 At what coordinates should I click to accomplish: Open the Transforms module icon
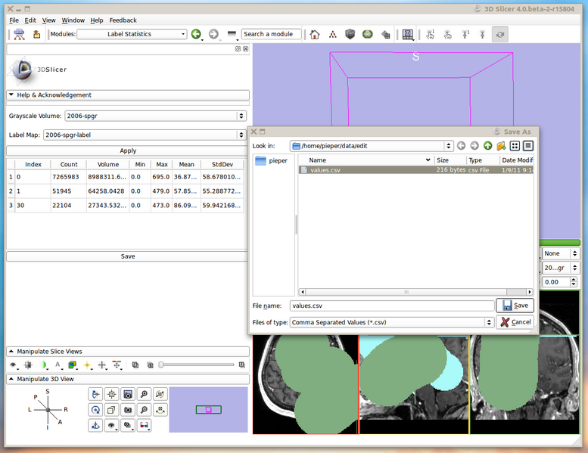(385, 35)
